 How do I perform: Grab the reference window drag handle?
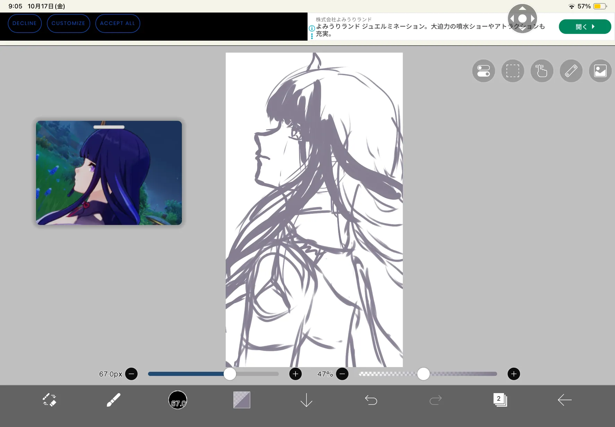pyautogui.click(x=109, y=127)
